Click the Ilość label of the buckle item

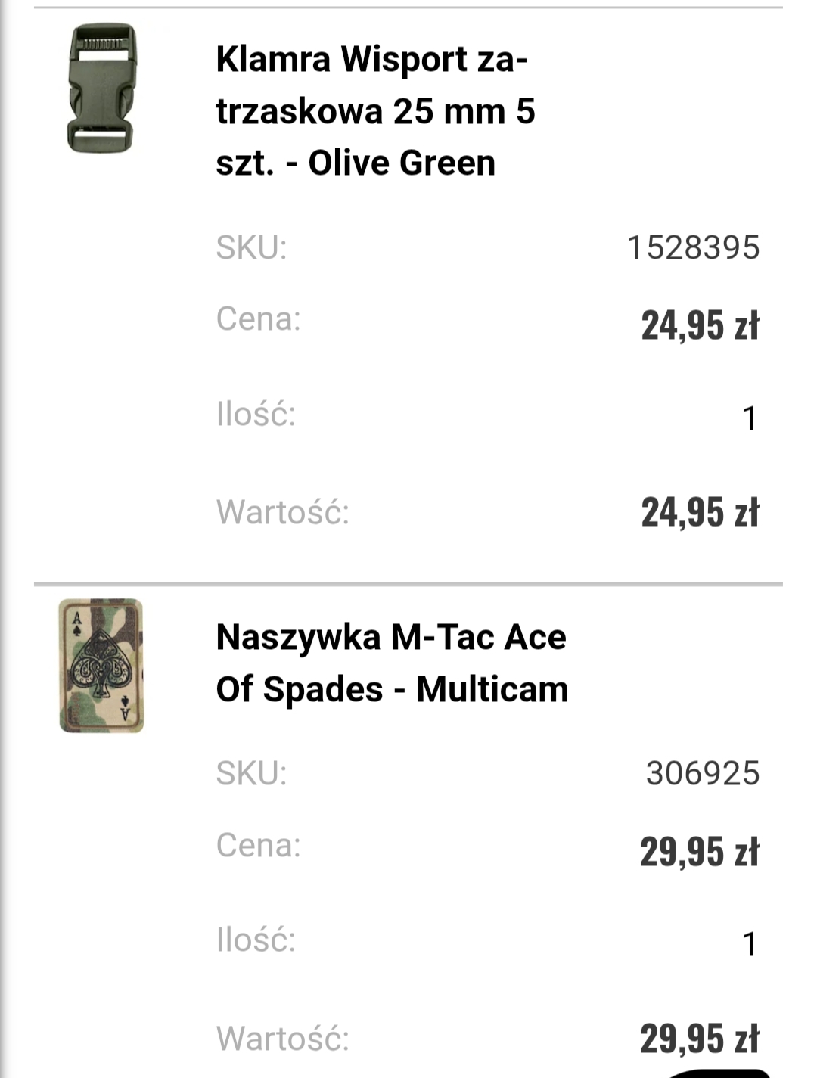click(x=256, y=415)
